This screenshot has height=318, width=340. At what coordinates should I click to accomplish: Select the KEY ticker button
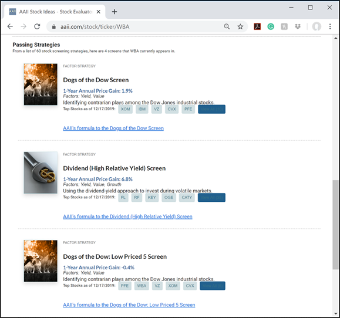(152, 197)
